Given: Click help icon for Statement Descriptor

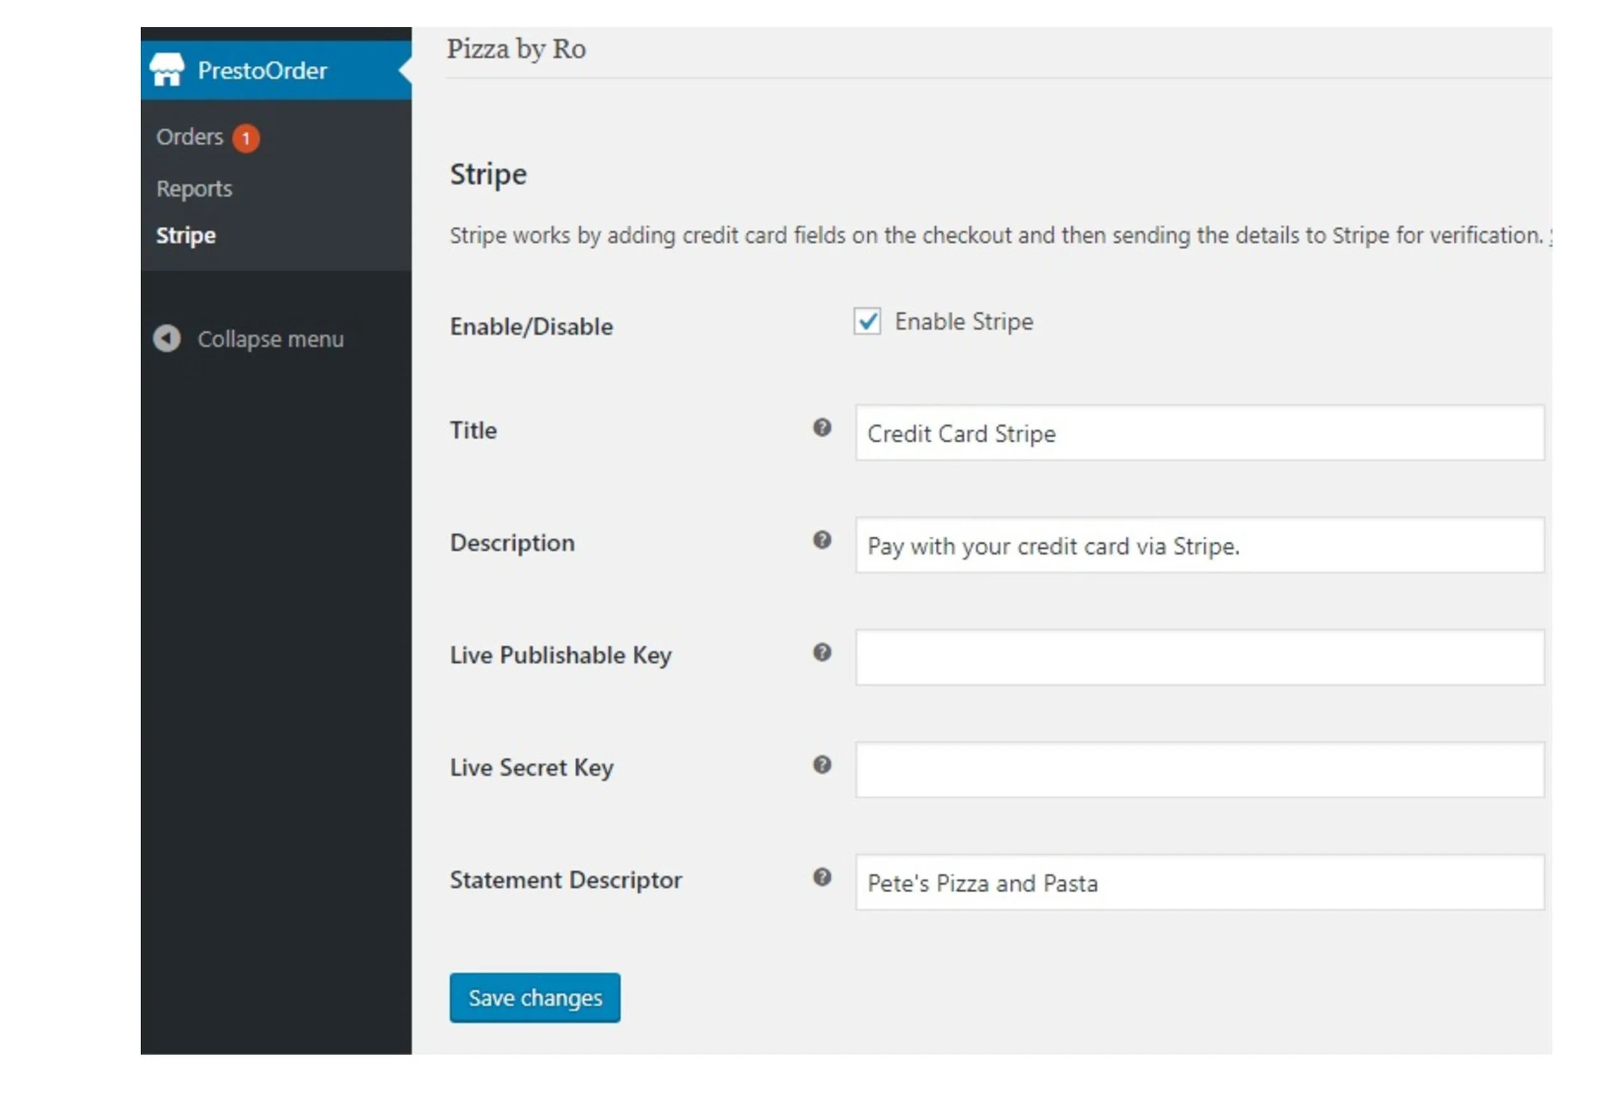Looking at the screenshot, I should 822,877.
